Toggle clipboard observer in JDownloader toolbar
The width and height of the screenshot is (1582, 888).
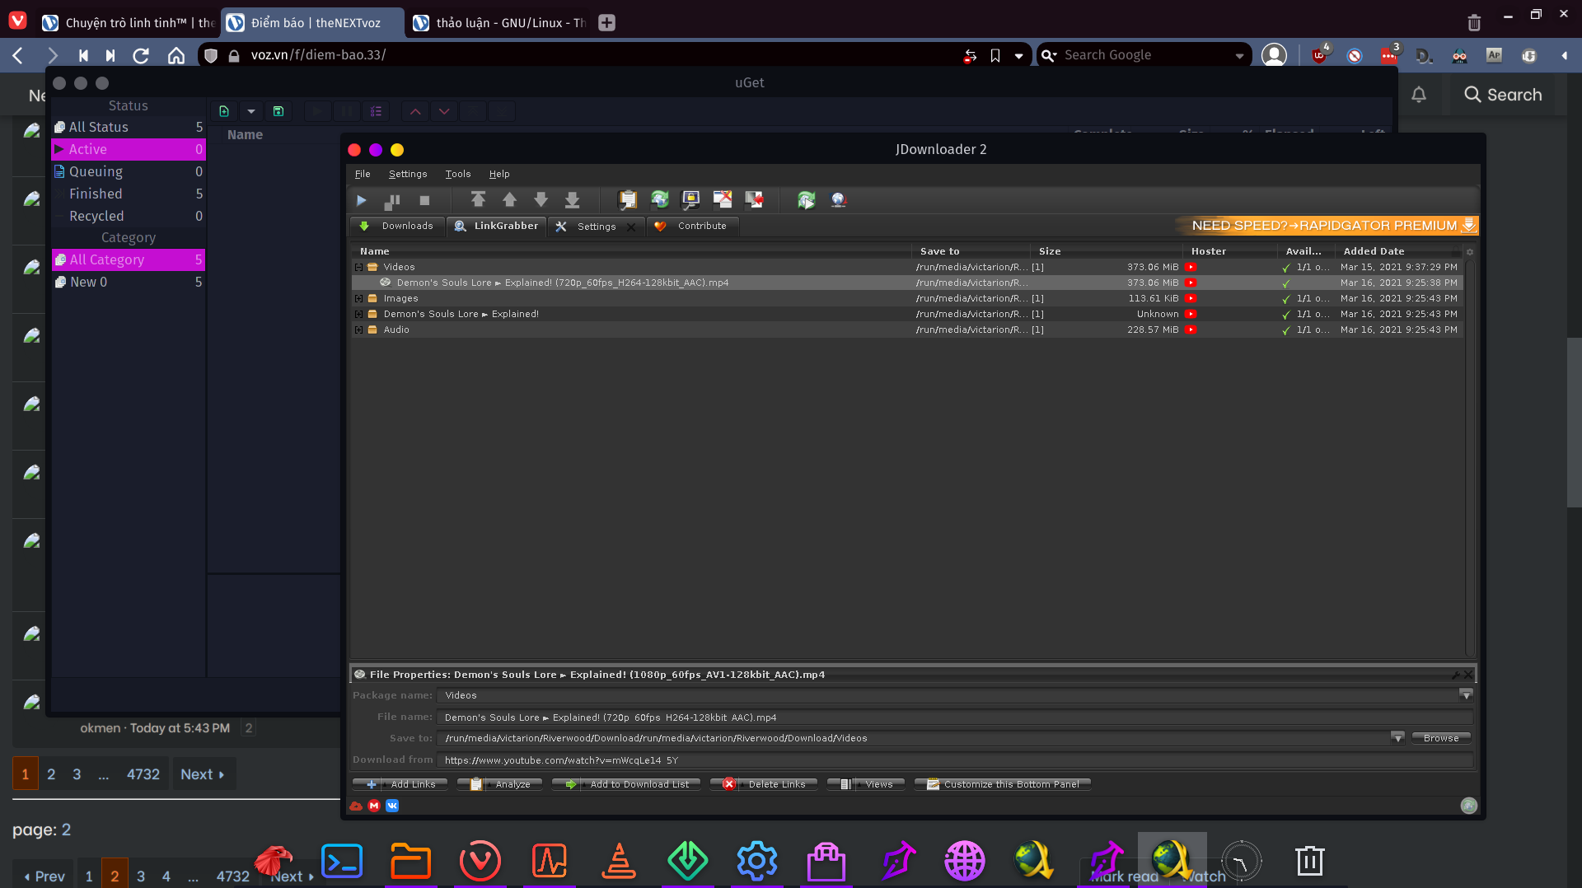628,199
